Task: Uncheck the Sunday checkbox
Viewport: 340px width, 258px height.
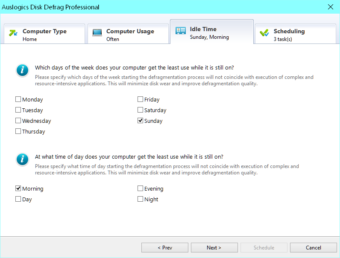Action: [x=140, y=121]
